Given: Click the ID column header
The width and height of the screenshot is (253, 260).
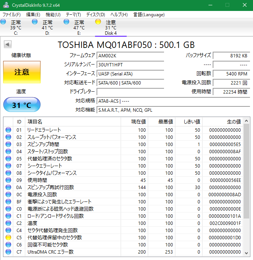Looking at the screenshot, I should (19, 122).
